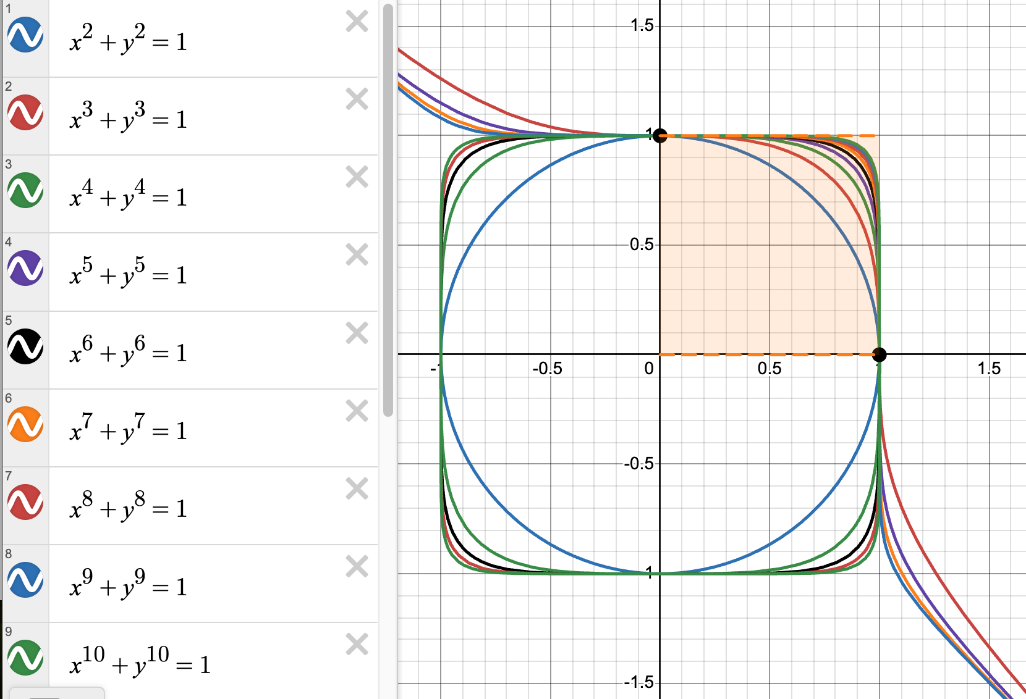Click the -1.5 label on the y-axis
This screenshot has height=699, width=1026.
[x=638, y=682]
